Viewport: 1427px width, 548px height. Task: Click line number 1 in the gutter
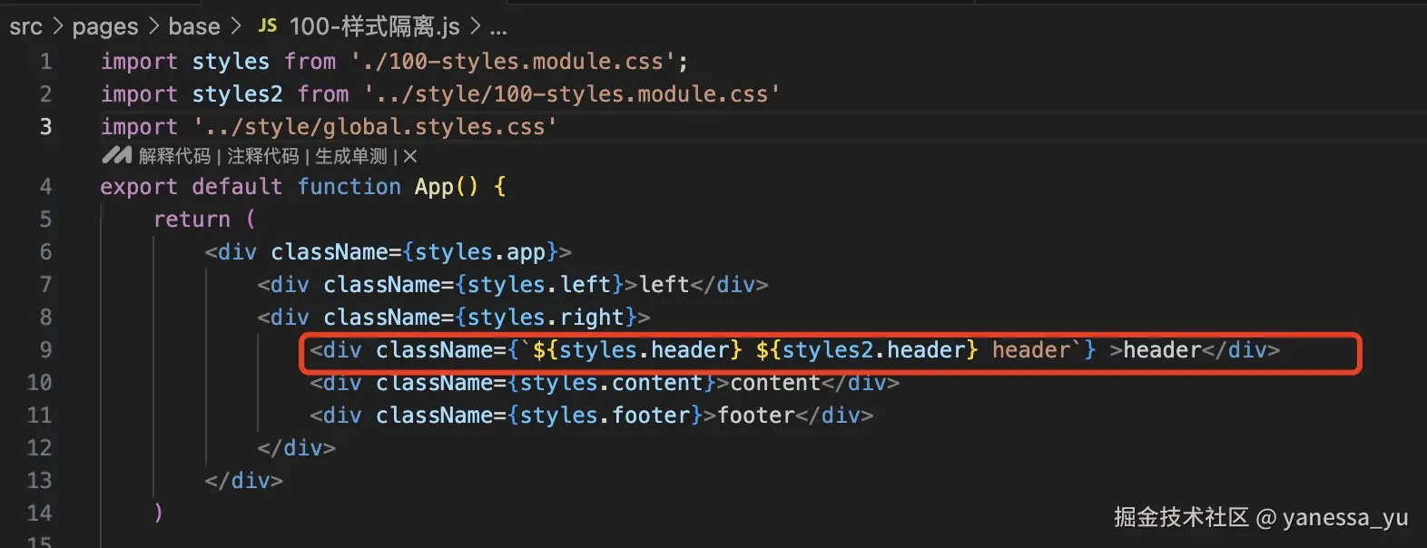click(x=46, y=62)
